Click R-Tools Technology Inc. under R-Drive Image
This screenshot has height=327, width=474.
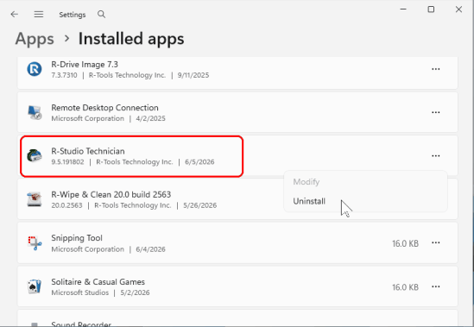[127, 75]
